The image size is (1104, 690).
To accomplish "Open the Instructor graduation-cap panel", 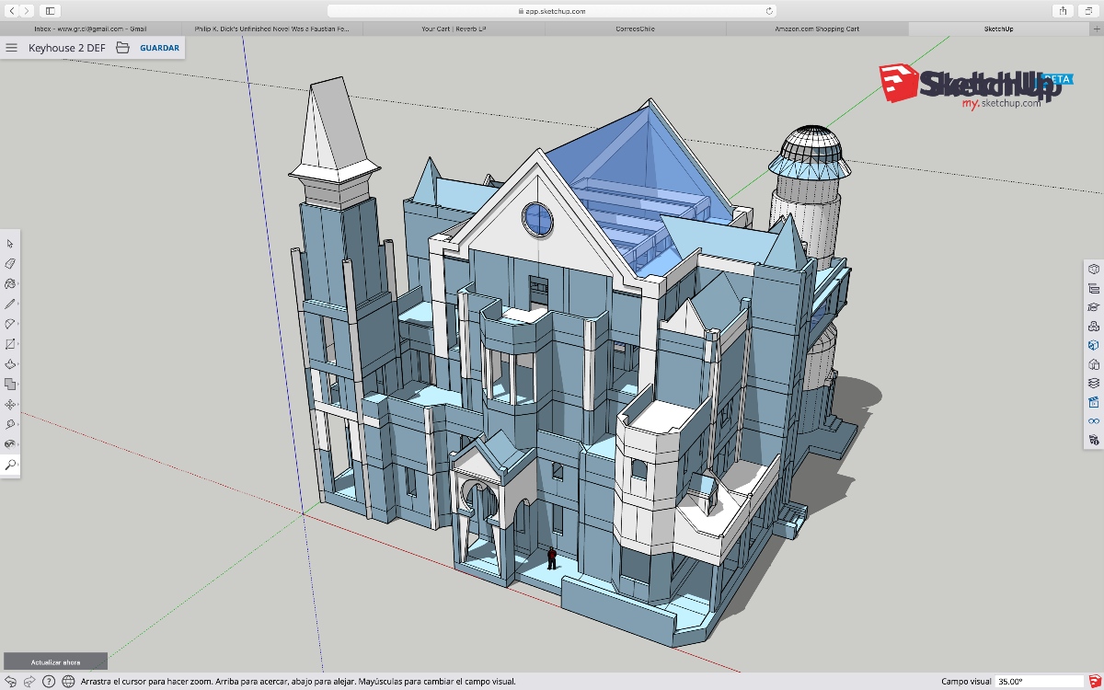I will coord(1094,307).
